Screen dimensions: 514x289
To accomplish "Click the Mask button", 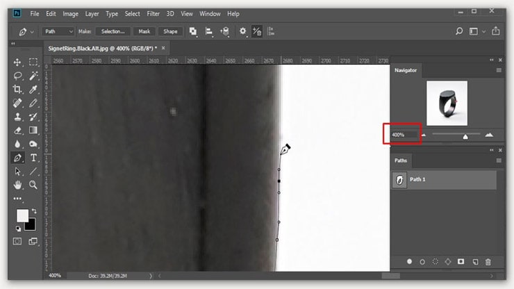I will pos(144,31).
